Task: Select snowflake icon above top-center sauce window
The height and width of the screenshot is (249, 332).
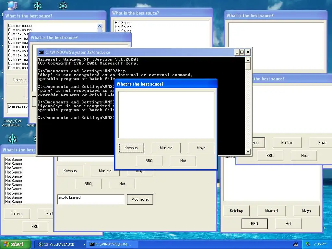Action: [x=63, y=6]
